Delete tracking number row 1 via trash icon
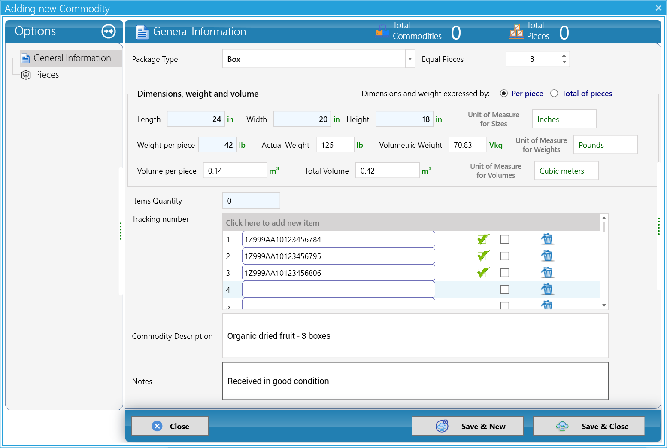Image resolution: width=667 pixels, height=448 pixels. (x=547, y=239)
